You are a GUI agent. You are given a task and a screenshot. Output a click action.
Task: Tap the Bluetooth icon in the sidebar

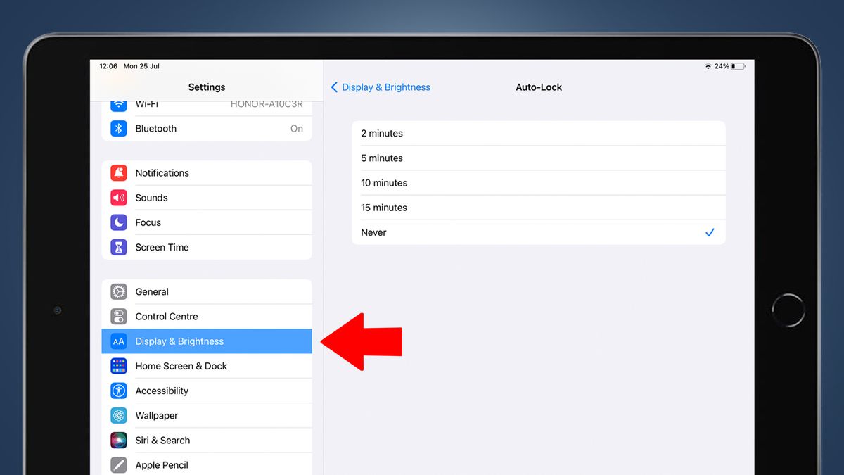pyautogui.click(x=118, y=128)
